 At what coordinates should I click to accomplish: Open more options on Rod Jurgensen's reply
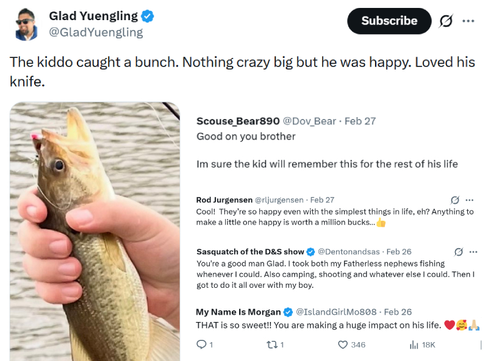(470, 199)
